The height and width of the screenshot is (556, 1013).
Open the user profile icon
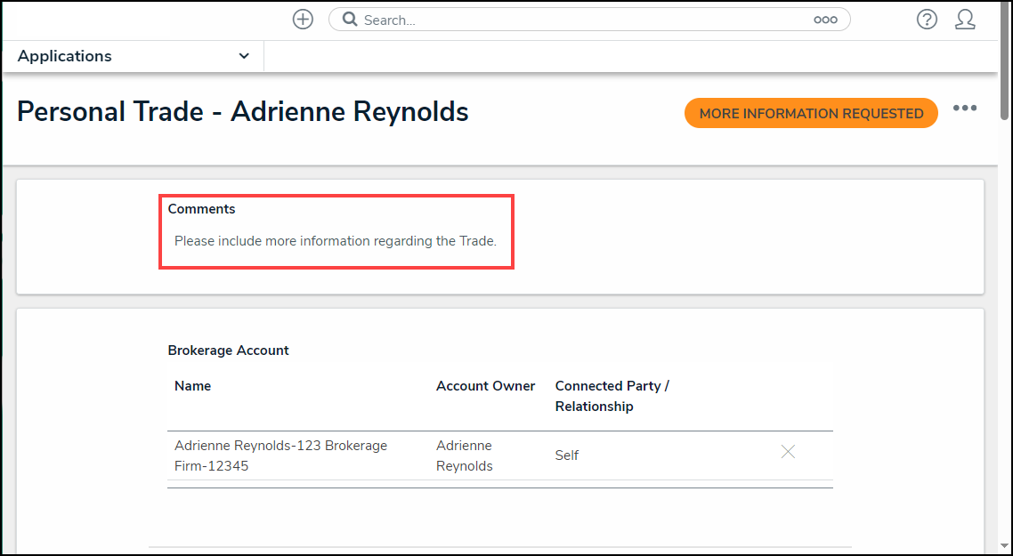click(965, 20)
